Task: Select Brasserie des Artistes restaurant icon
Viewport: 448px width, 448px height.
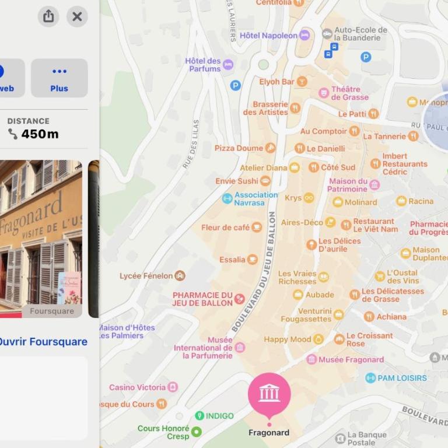Action: [295, 108]
